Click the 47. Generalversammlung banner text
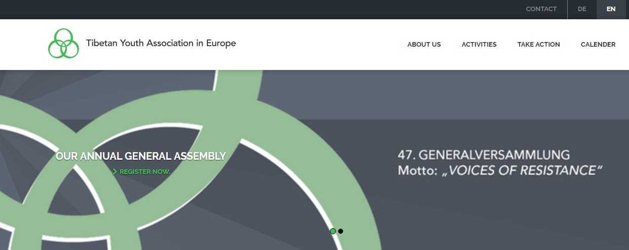The width and height of the screenshot is (629, 250). [x=484, y=155]
